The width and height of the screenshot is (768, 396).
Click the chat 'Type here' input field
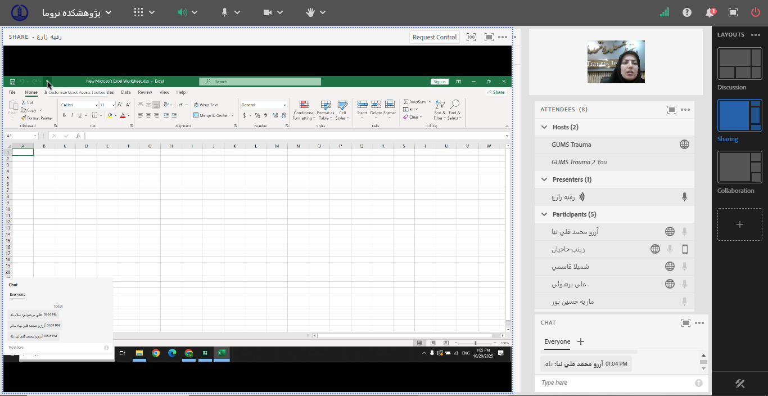[613, 382]
